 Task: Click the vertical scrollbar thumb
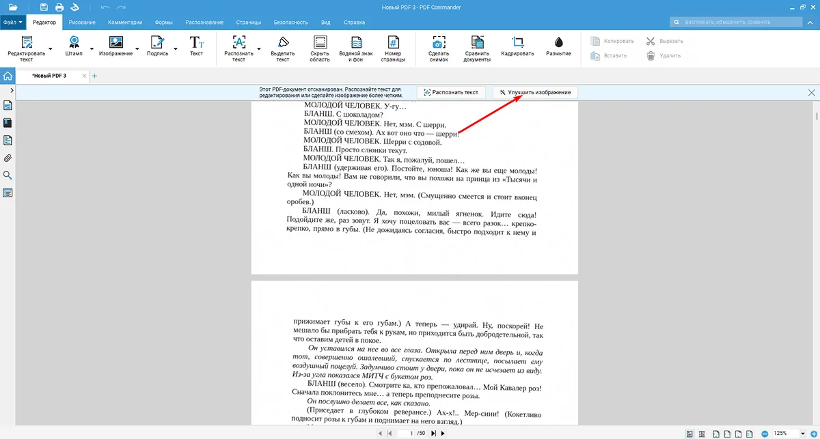click(x=816, y=117)
